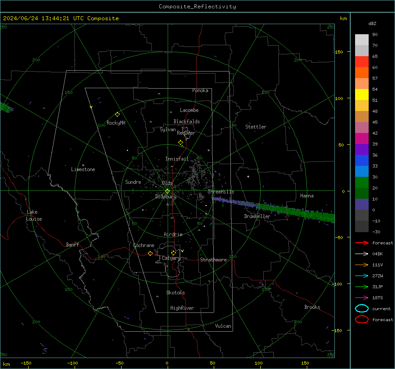Image resolution: width=395 pixels, height=369 pixels.
Task: Click the 'Sundre' map label
Action: (133, 182)
